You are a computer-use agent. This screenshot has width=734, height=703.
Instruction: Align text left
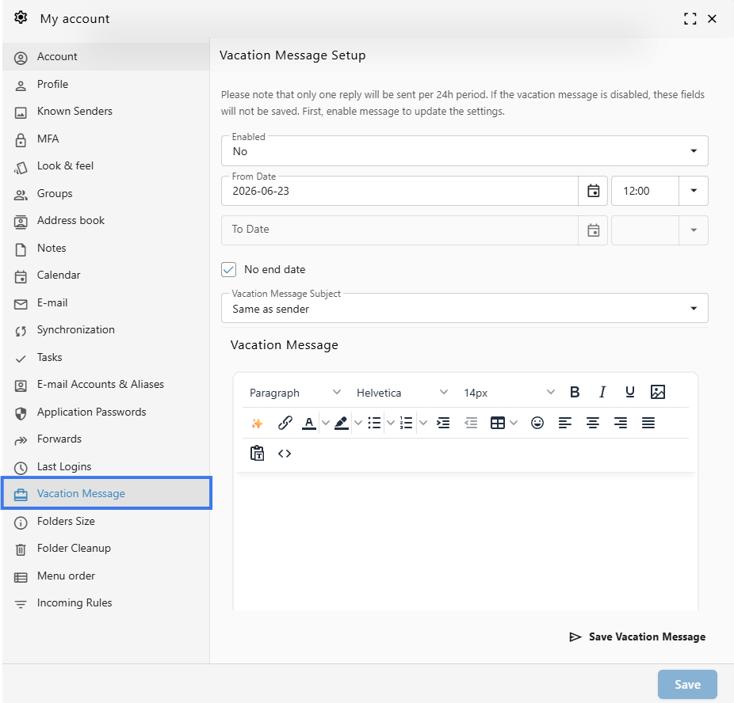pos(565,423)
